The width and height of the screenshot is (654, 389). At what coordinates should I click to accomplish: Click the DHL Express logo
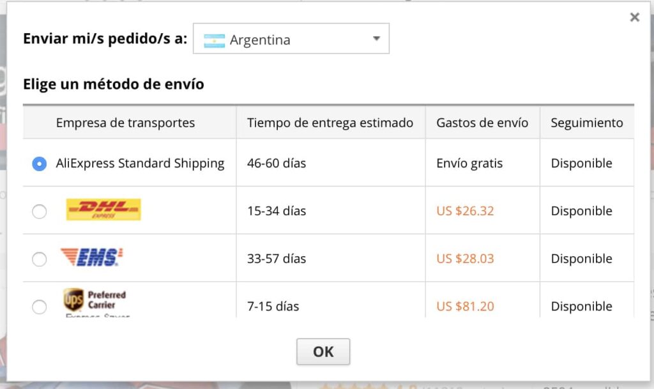coord(103,210)
